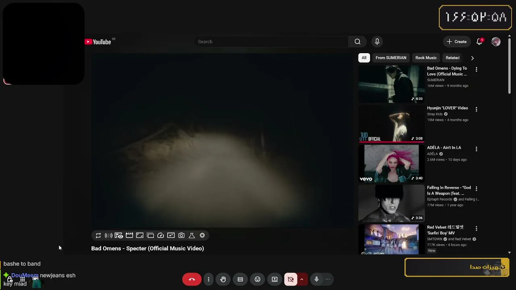The image size is (516, 290).
Task: Click the sparkle-frame video filters icon
Action: click(171, 235)
